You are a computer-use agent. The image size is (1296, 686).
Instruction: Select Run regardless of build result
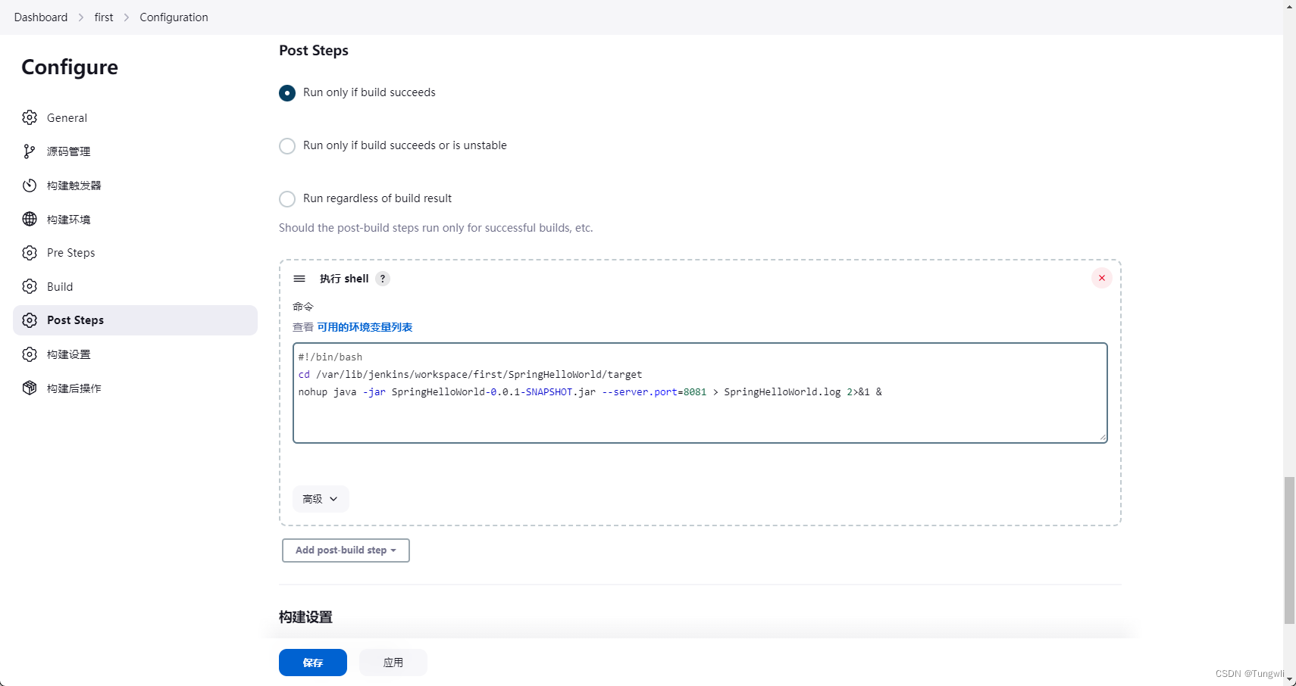pos(287,198)
